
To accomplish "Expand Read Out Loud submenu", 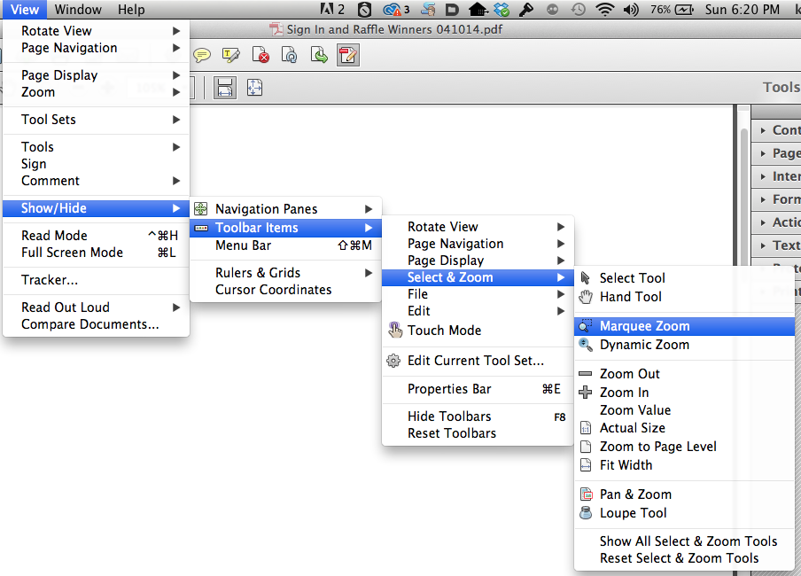I will [x=96, y=307].
